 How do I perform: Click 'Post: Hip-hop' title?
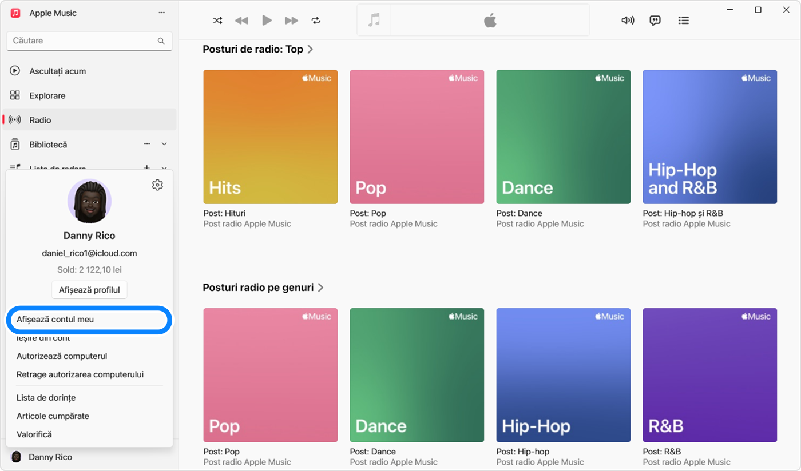click(523, 452)
